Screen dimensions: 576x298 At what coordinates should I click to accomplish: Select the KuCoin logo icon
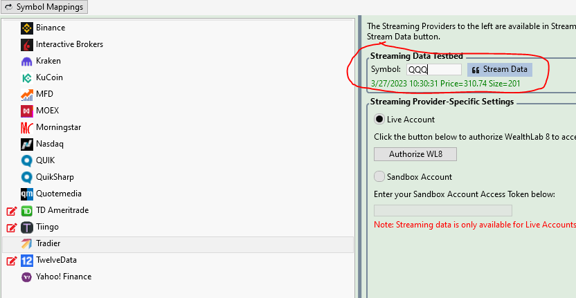click(x=27, y=77)
